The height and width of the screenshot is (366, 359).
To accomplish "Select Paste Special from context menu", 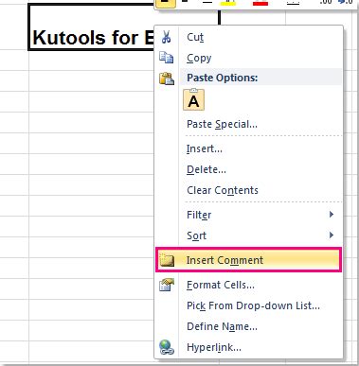I will (222, 124).
